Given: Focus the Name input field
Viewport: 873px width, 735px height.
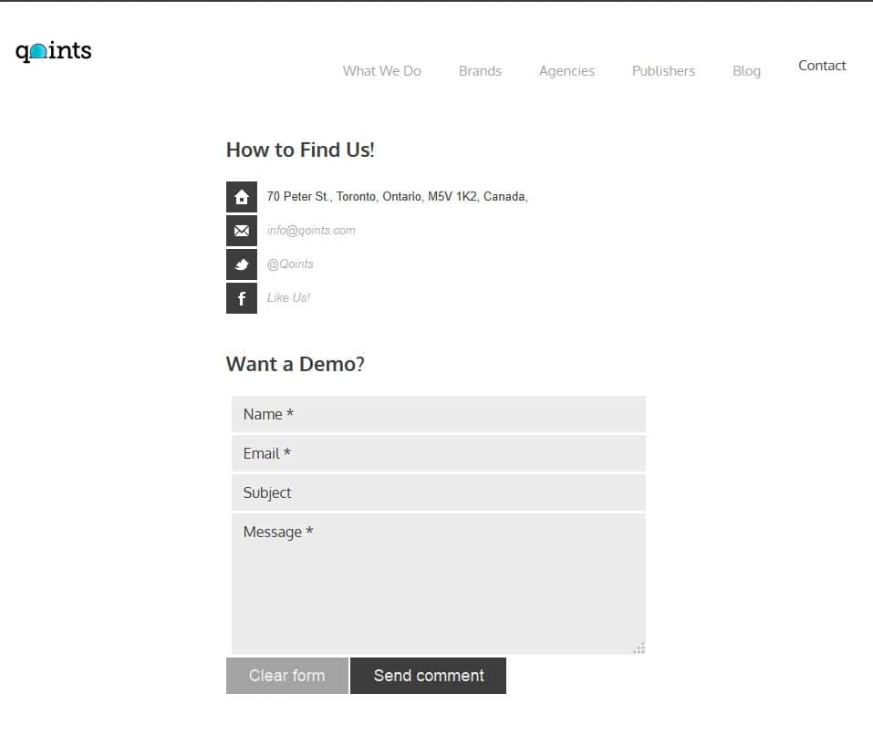Looking at the screenshot, I should pyautogui.click(x=439, y=415).
